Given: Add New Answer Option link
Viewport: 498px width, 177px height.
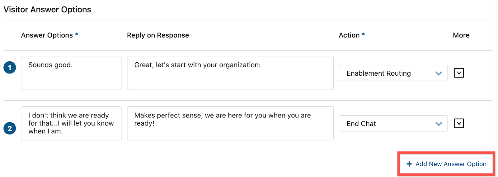Looking at the screenshot, I should 446,164.
